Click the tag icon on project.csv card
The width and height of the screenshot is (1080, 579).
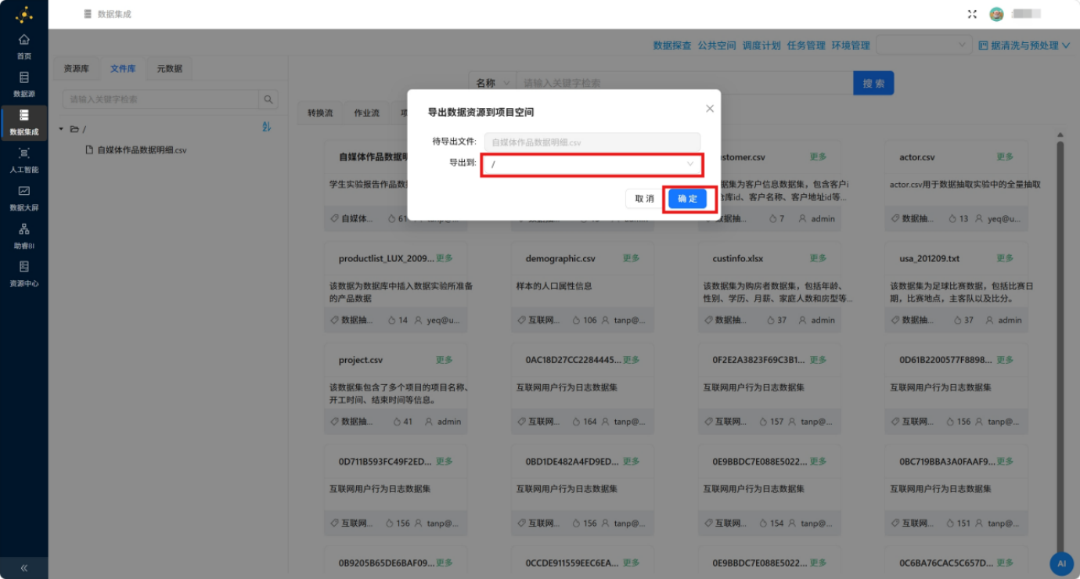[x=334, y=422]
